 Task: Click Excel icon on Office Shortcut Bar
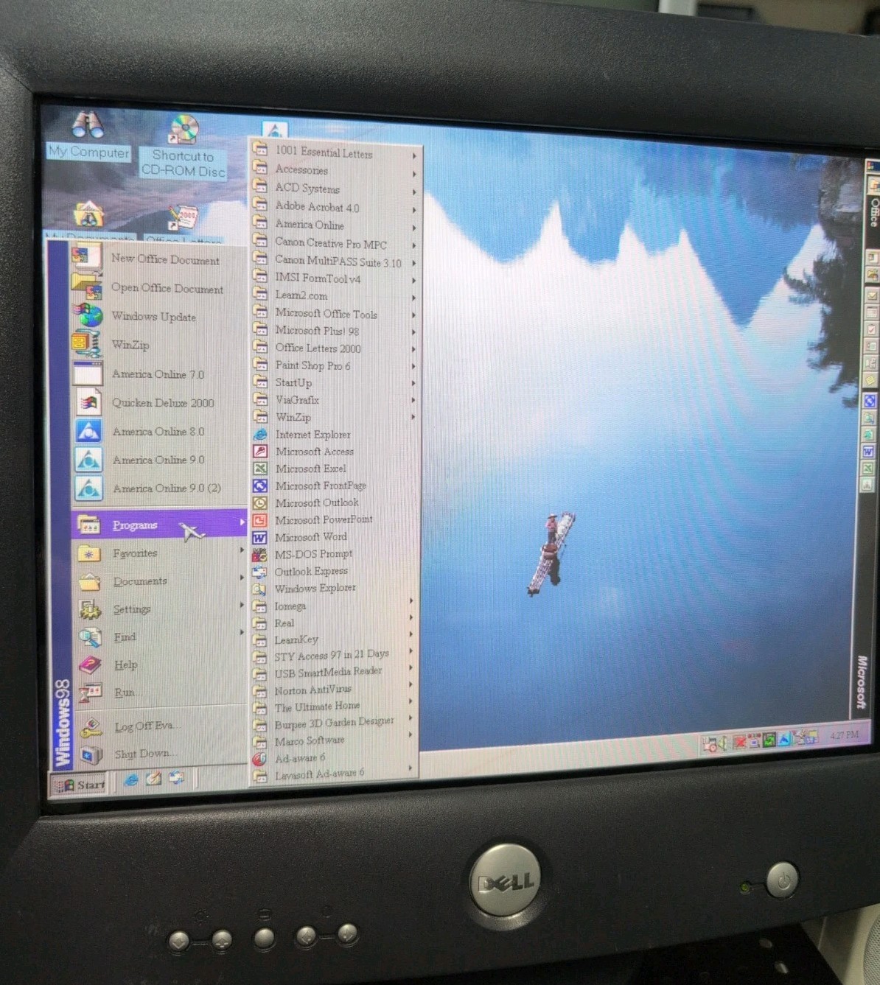[869, 468]
